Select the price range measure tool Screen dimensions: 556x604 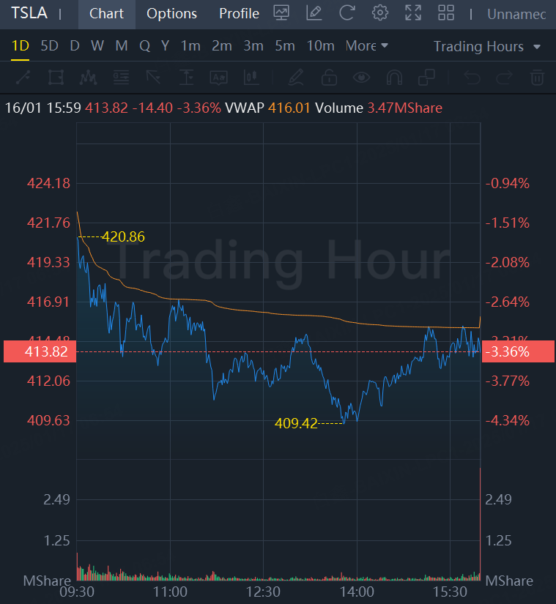pyautogui.click(x=187, y=78)
